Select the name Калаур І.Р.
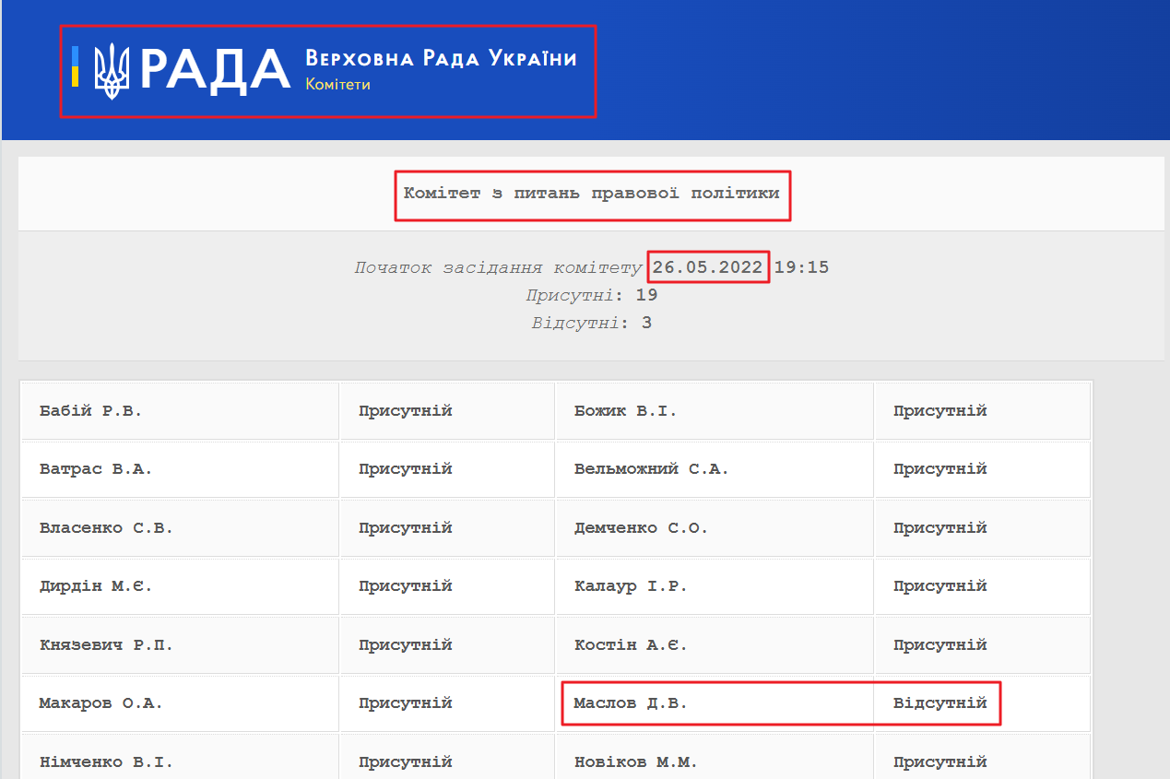Viewport: 1170px width, 779px height. (631, 585)
